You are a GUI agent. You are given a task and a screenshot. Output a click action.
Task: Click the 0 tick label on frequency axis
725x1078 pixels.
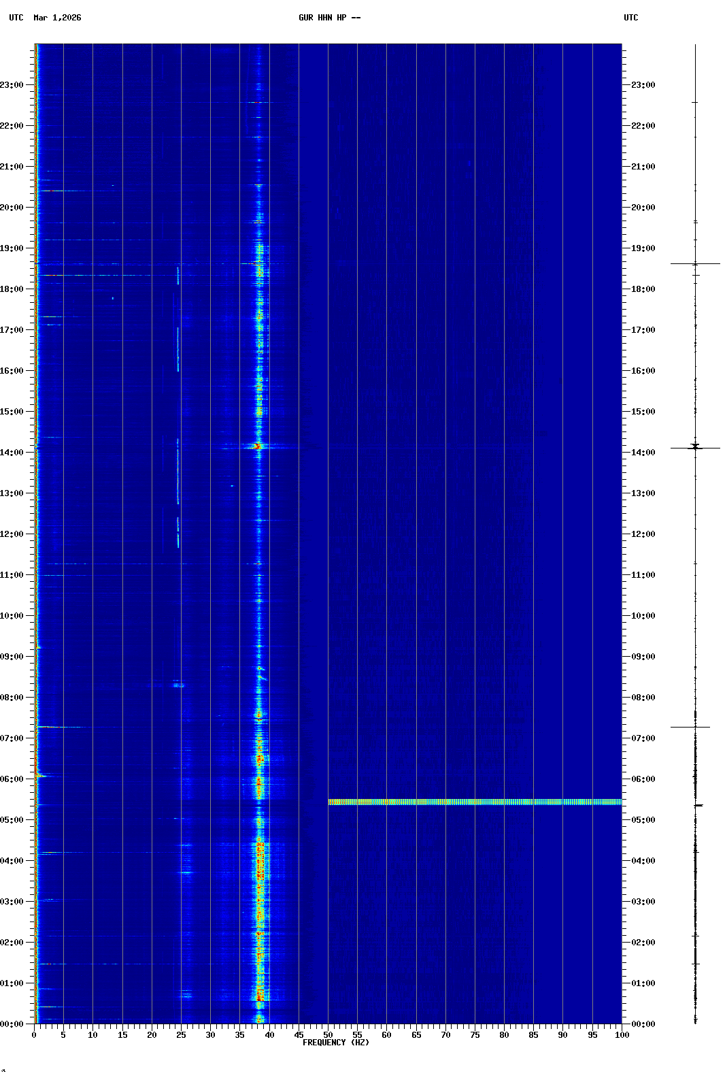(x=34, y=1035)
